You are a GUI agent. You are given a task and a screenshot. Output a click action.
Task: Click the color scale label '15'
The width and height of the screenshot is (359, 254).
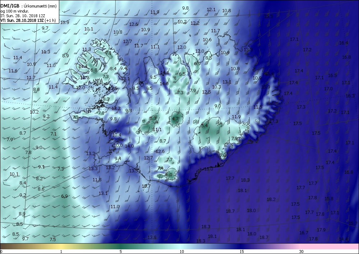click(242, 251)
